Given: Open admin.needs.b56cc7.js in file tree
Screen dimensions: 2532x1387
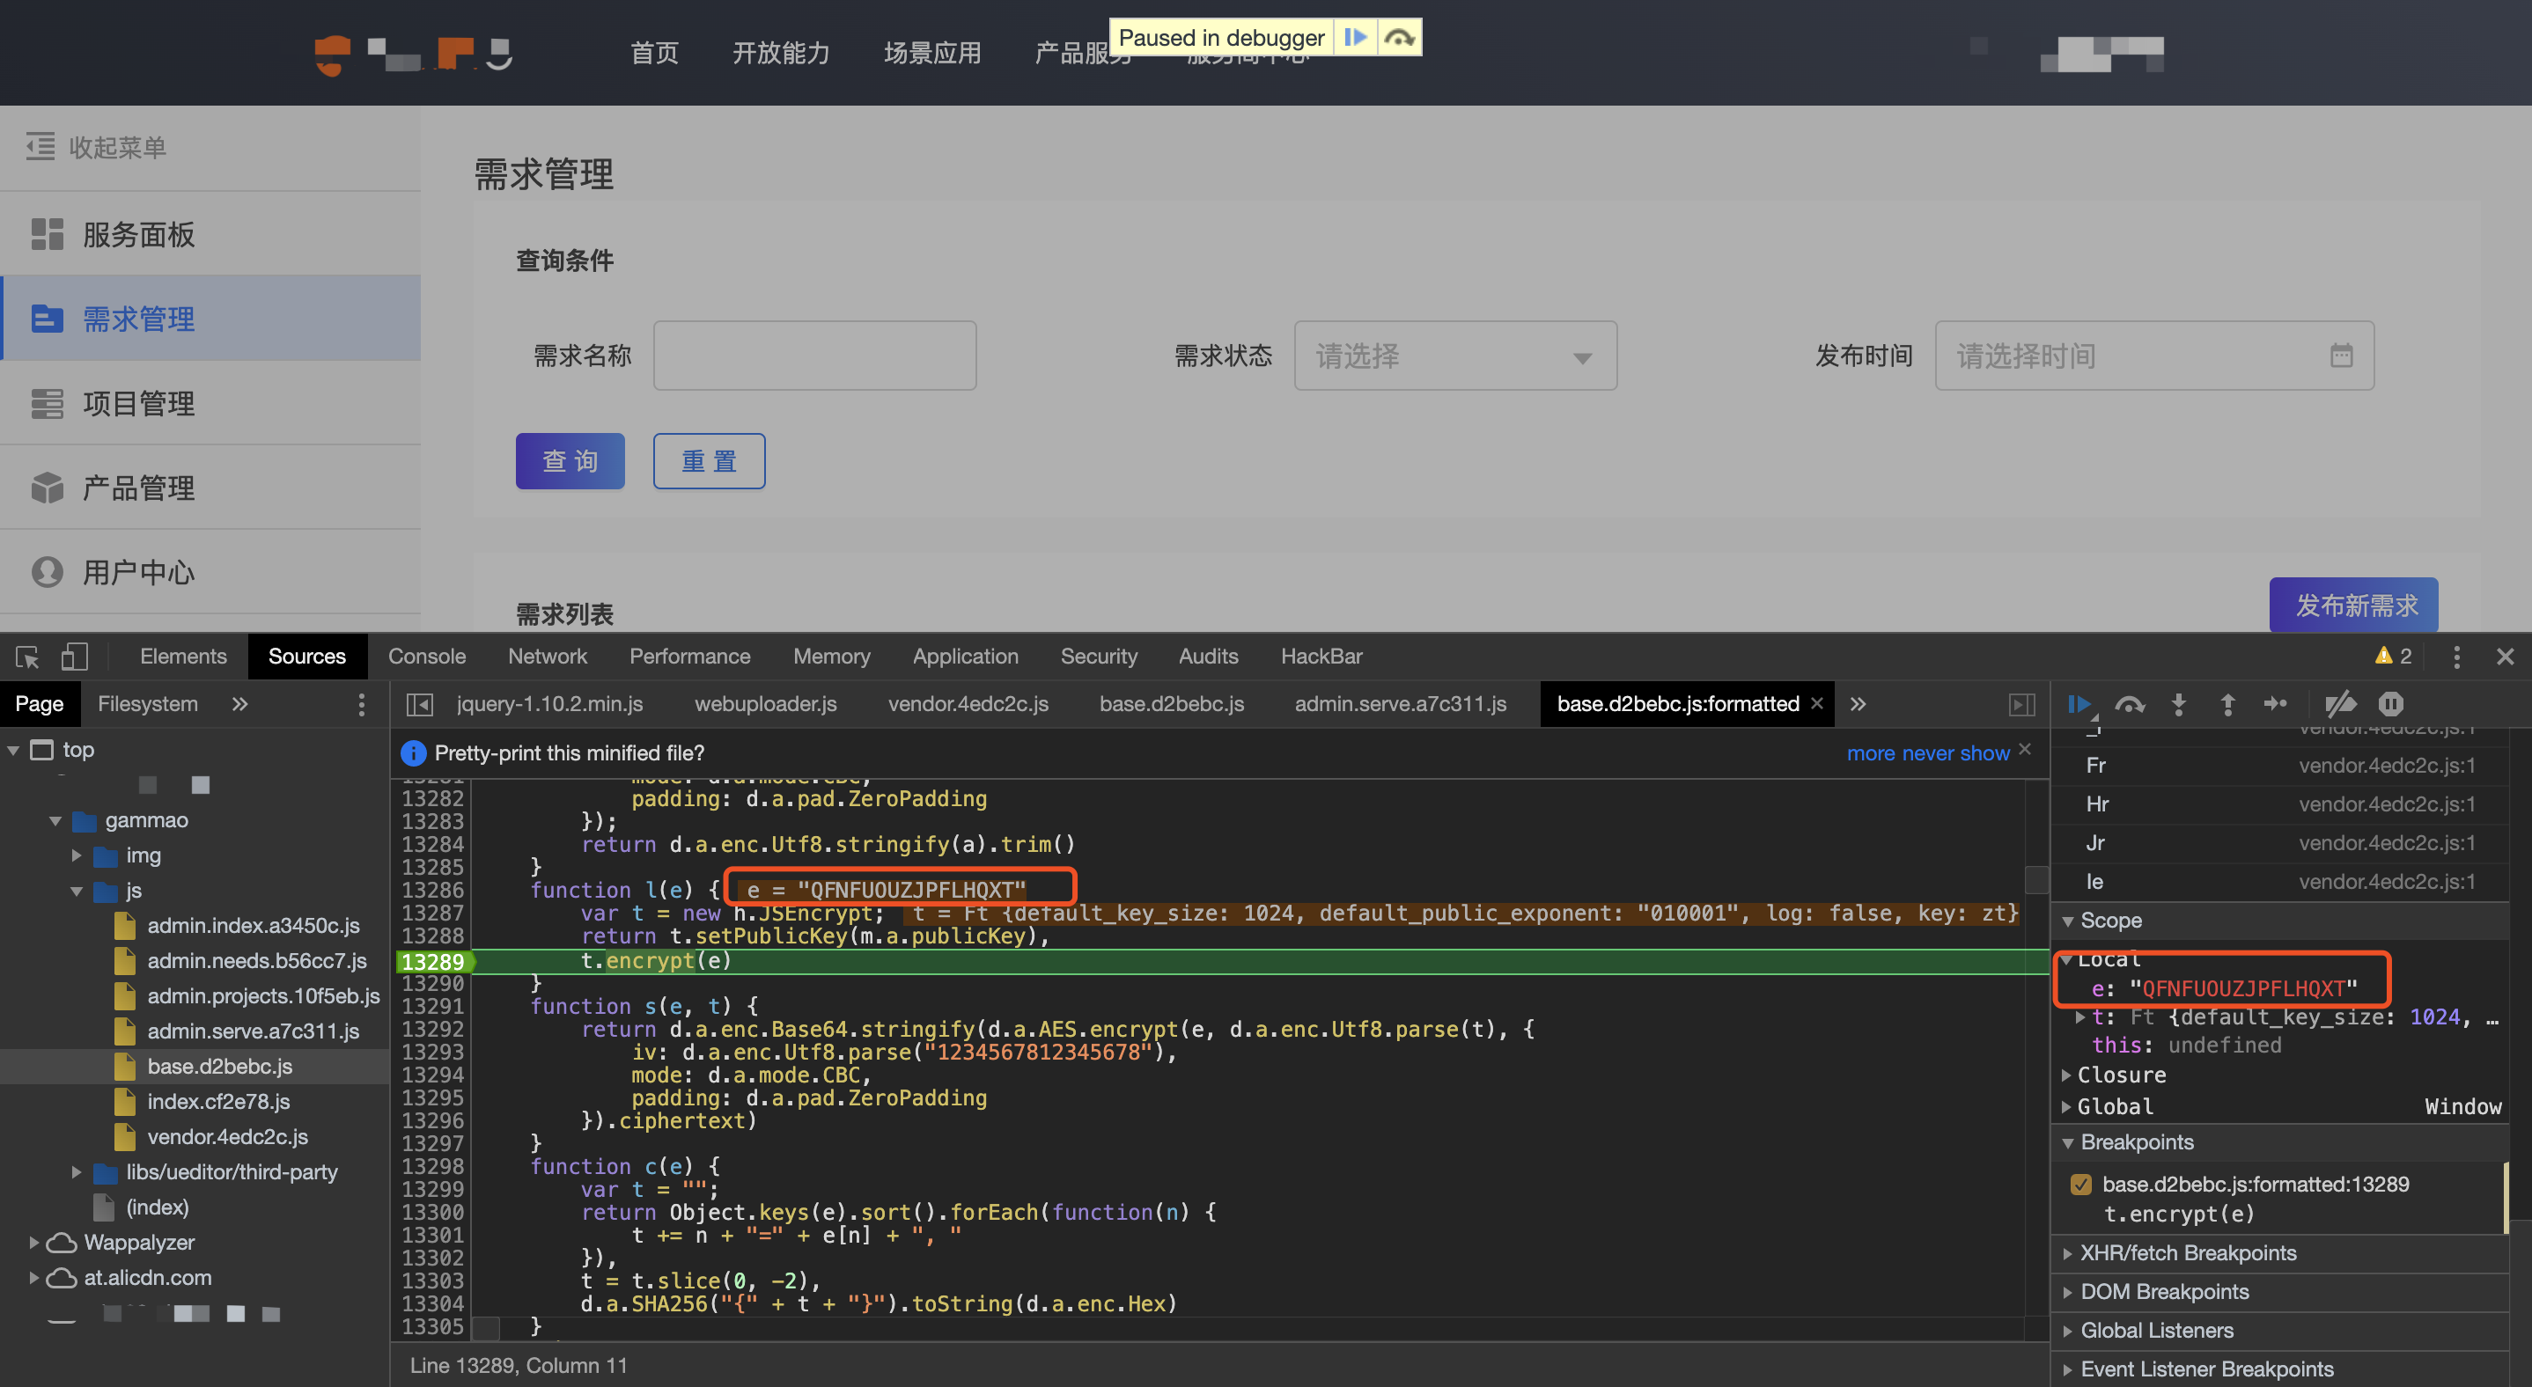Looking at the screenshot, I should pos(256,959).
